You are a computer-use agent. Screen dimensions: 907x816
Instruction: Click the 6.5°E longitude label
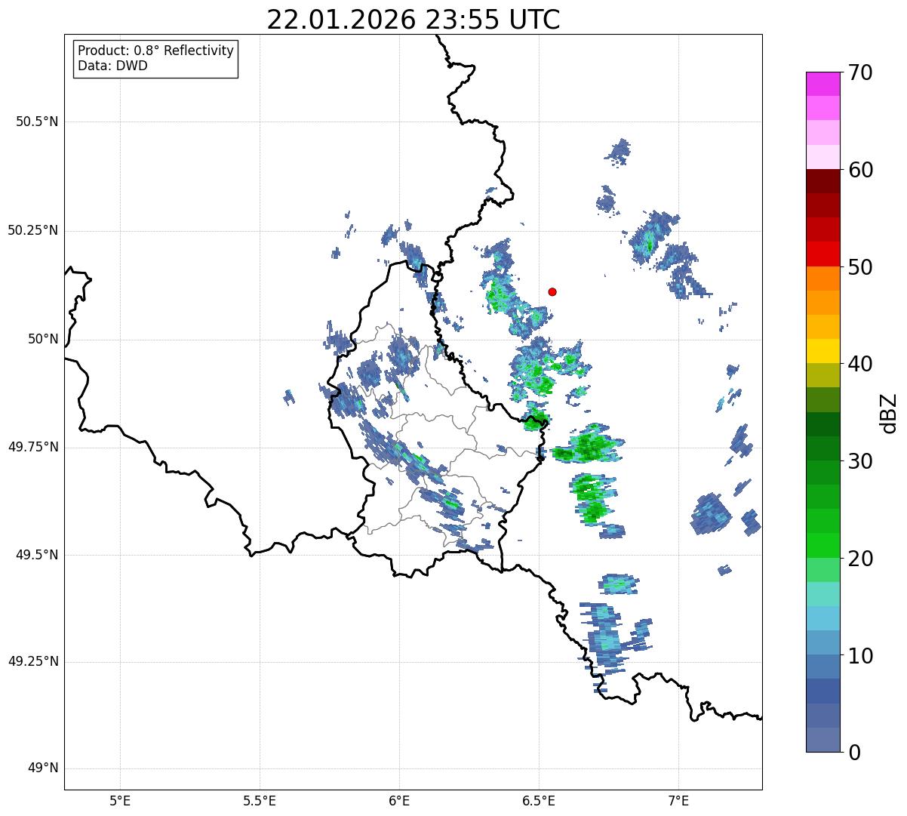(x=539, y=801)
